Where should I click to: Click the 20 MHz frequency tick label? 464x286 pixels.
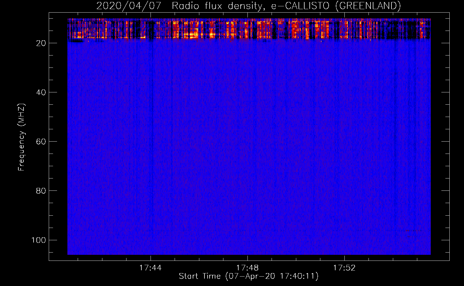(41, 43)
